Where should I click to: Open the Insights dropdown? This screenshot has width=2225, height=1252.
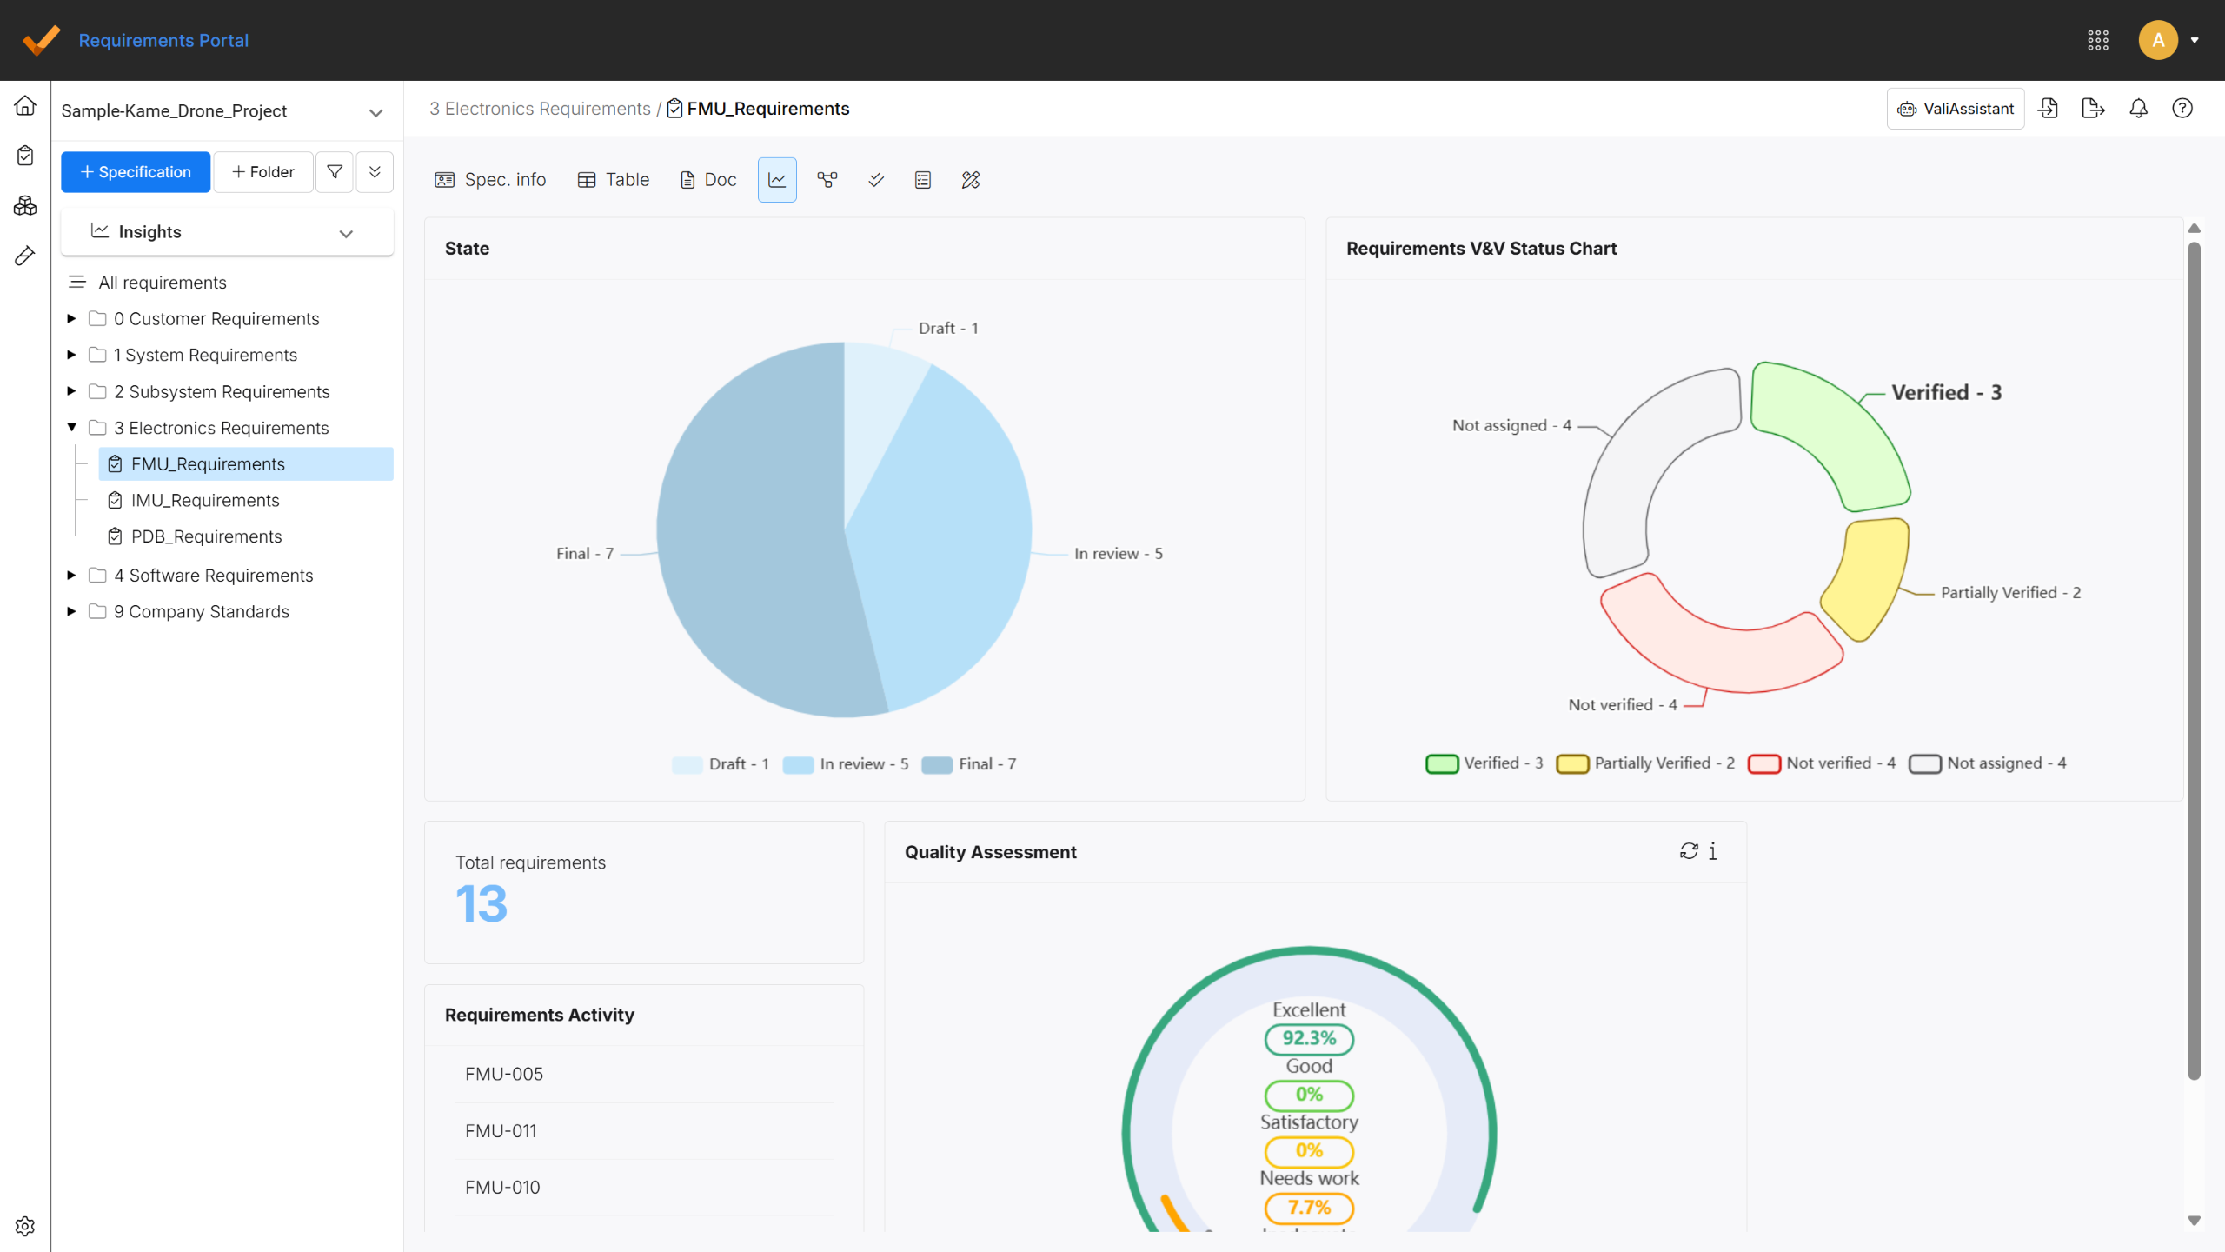click(x=346, y=232)
